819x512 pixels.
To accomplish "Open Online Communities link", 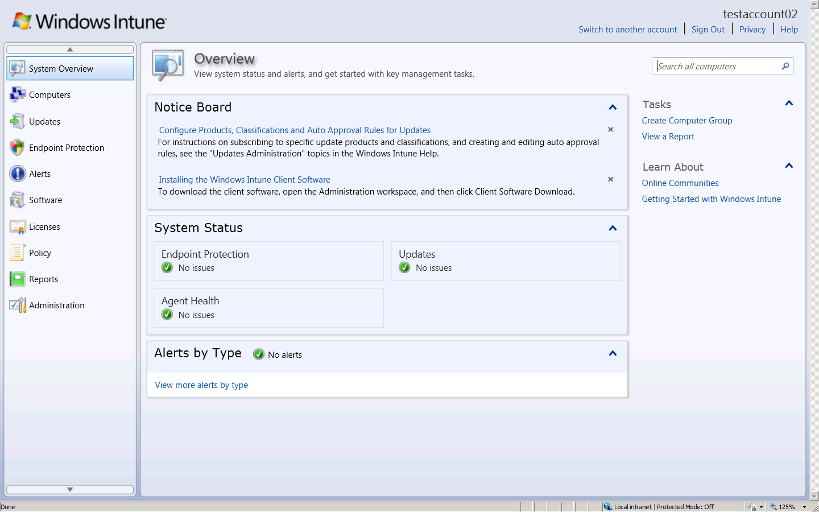I will point(680,183).
